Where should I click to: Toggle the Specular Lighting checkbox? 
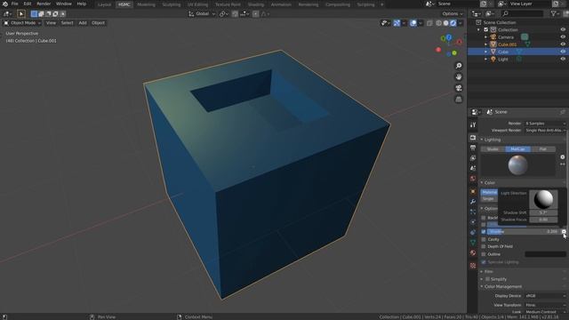point(484,262)
